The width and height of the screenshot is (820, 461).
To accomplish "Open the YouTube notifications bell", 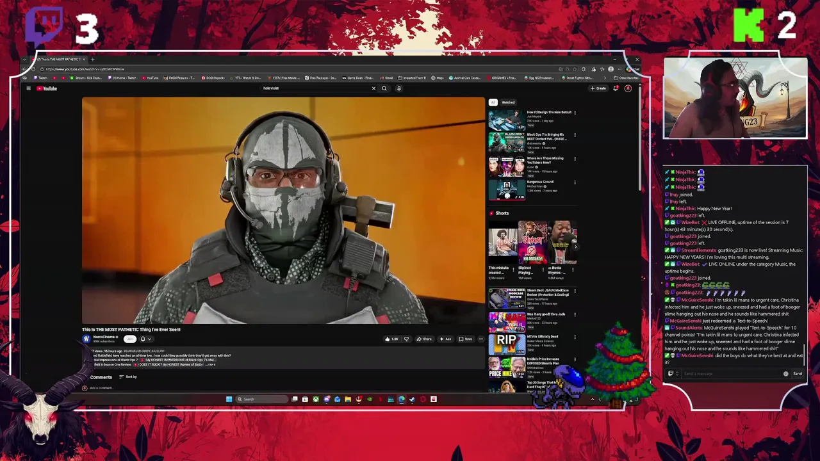I will point(616,88).
